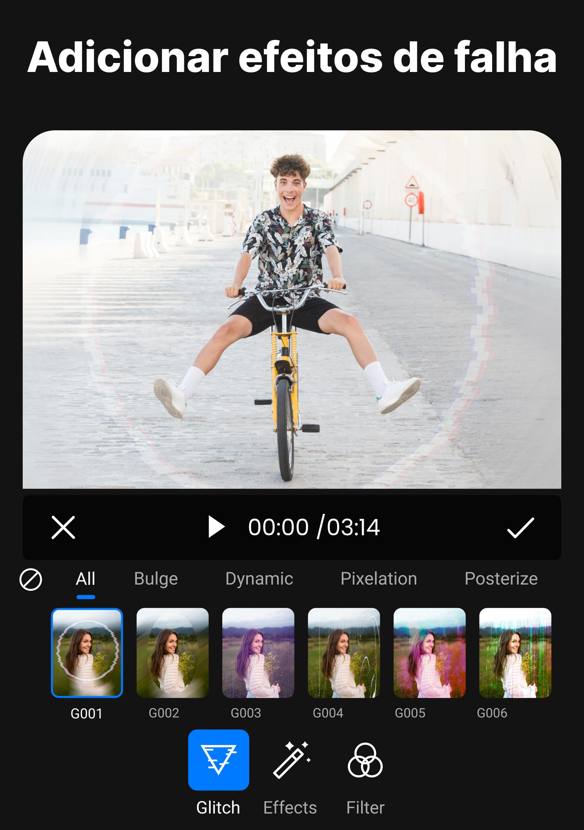Tap the 00:00 /03:14 timecode display
Viewport: 584px width, 830px height.
click(314, 527)
